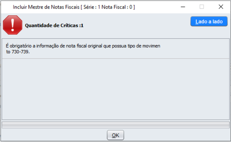This screenshot has width=231, height=142.
Task: Click the red exclamation error icon
Action: tap(13, 25)
